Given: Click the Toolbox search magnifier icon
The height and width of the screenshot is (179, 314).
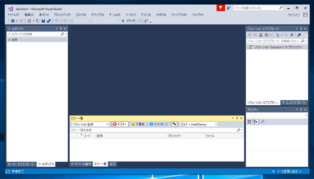Looking at the screenshot, I should point(62,34).
